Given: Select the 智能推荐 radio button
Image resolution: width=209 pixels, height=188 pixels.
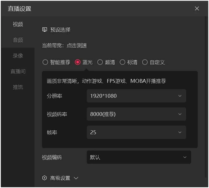Looking at the screenshot, I should (x=45, y=62).
